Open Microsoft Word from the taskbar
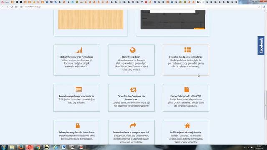The image size is (267, 150). tap(64, 147)
